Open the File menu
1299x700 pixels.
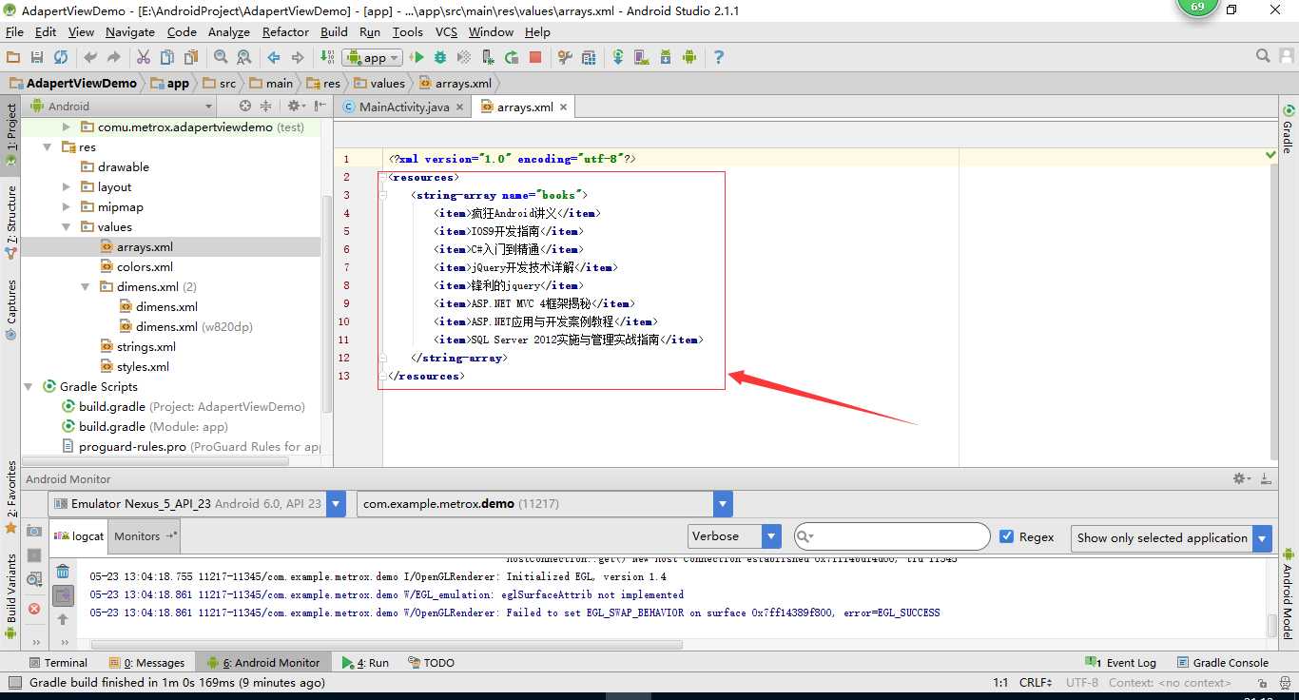click(14, 32)
